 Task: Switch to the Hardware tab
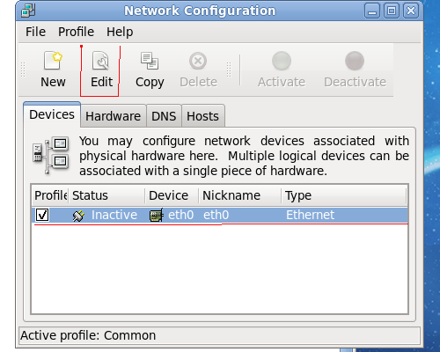[114, 116]
